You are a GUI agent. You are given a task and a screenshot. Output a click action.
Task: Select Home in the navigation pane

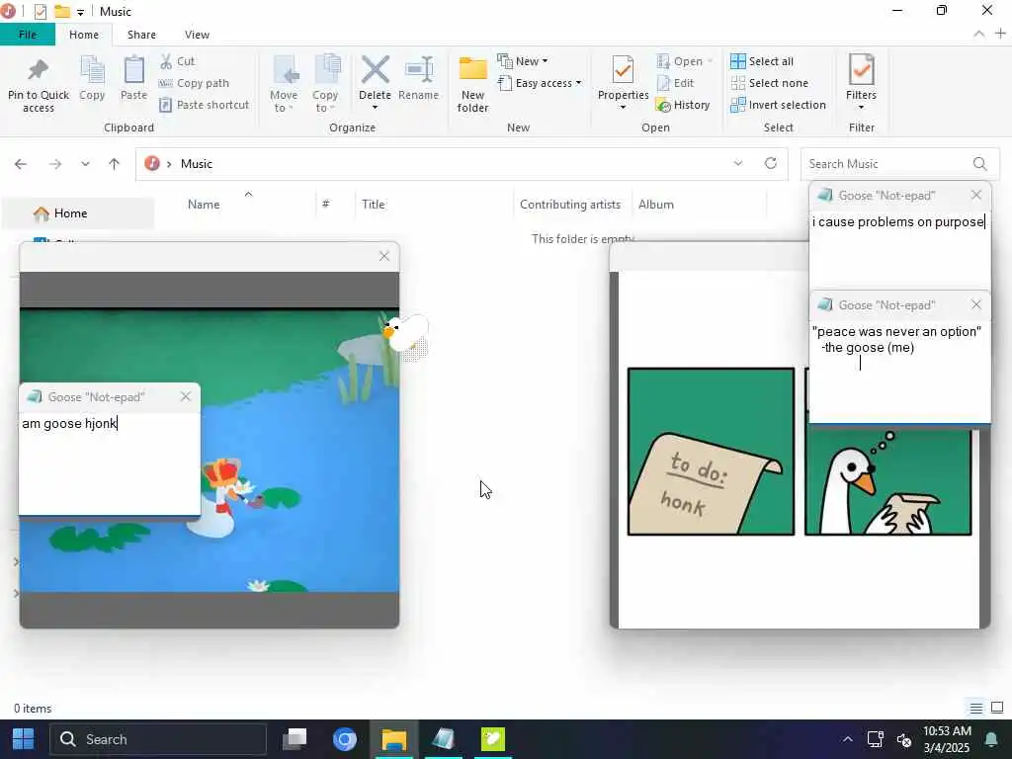click(x=77, y=213)
